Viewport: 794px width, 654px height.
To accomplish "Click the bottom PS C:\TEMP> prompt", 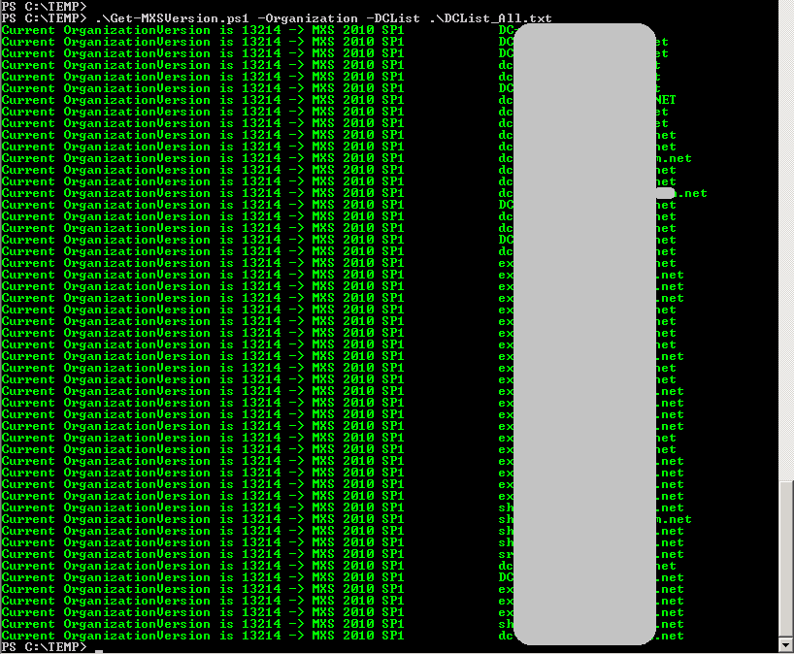I will (44, 647).
